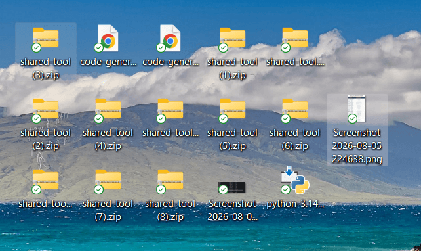
Task: Select the dark Screenshot 2026-08-0... thumbnail
Action: coord(232,187)
